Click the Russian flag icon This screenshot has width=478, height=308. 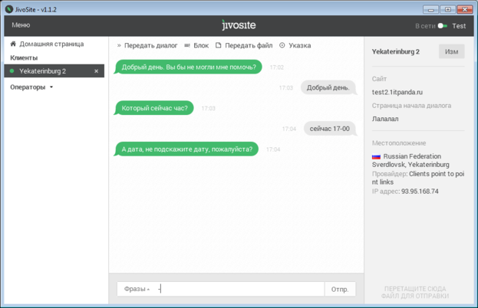point(376,157)
